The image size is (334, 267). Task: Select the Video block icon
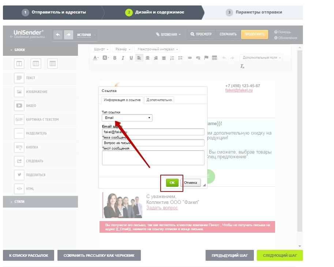(x=19, y=106)
